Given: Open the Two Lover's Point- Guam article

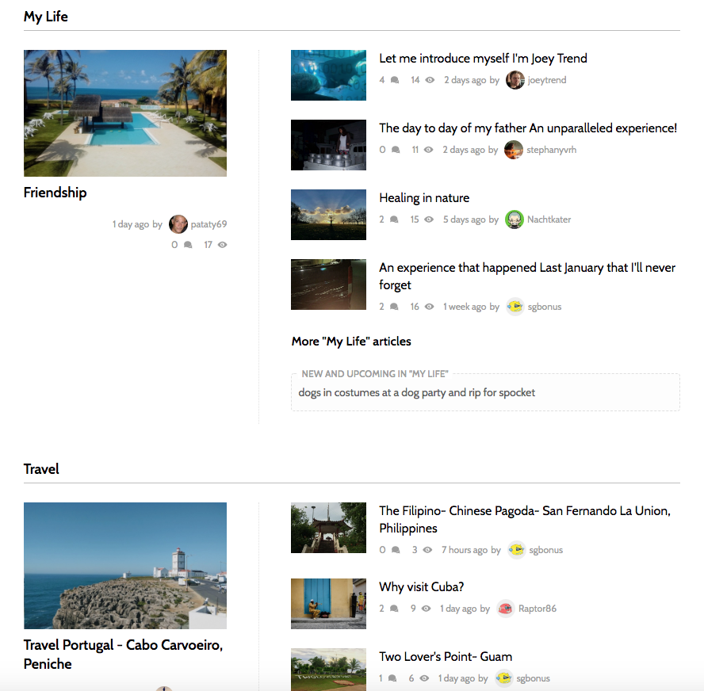Looking at the screenshot, I should click(x=446, y=656).
